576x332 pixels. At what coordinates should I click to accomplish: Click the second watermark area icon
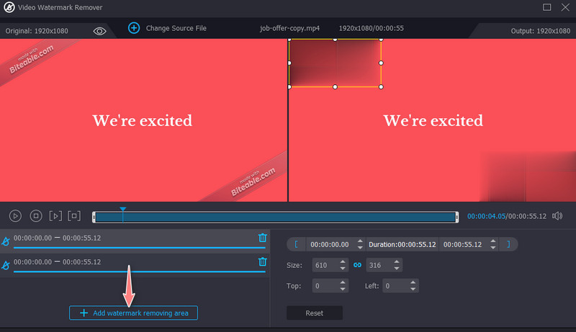[6, 266]
